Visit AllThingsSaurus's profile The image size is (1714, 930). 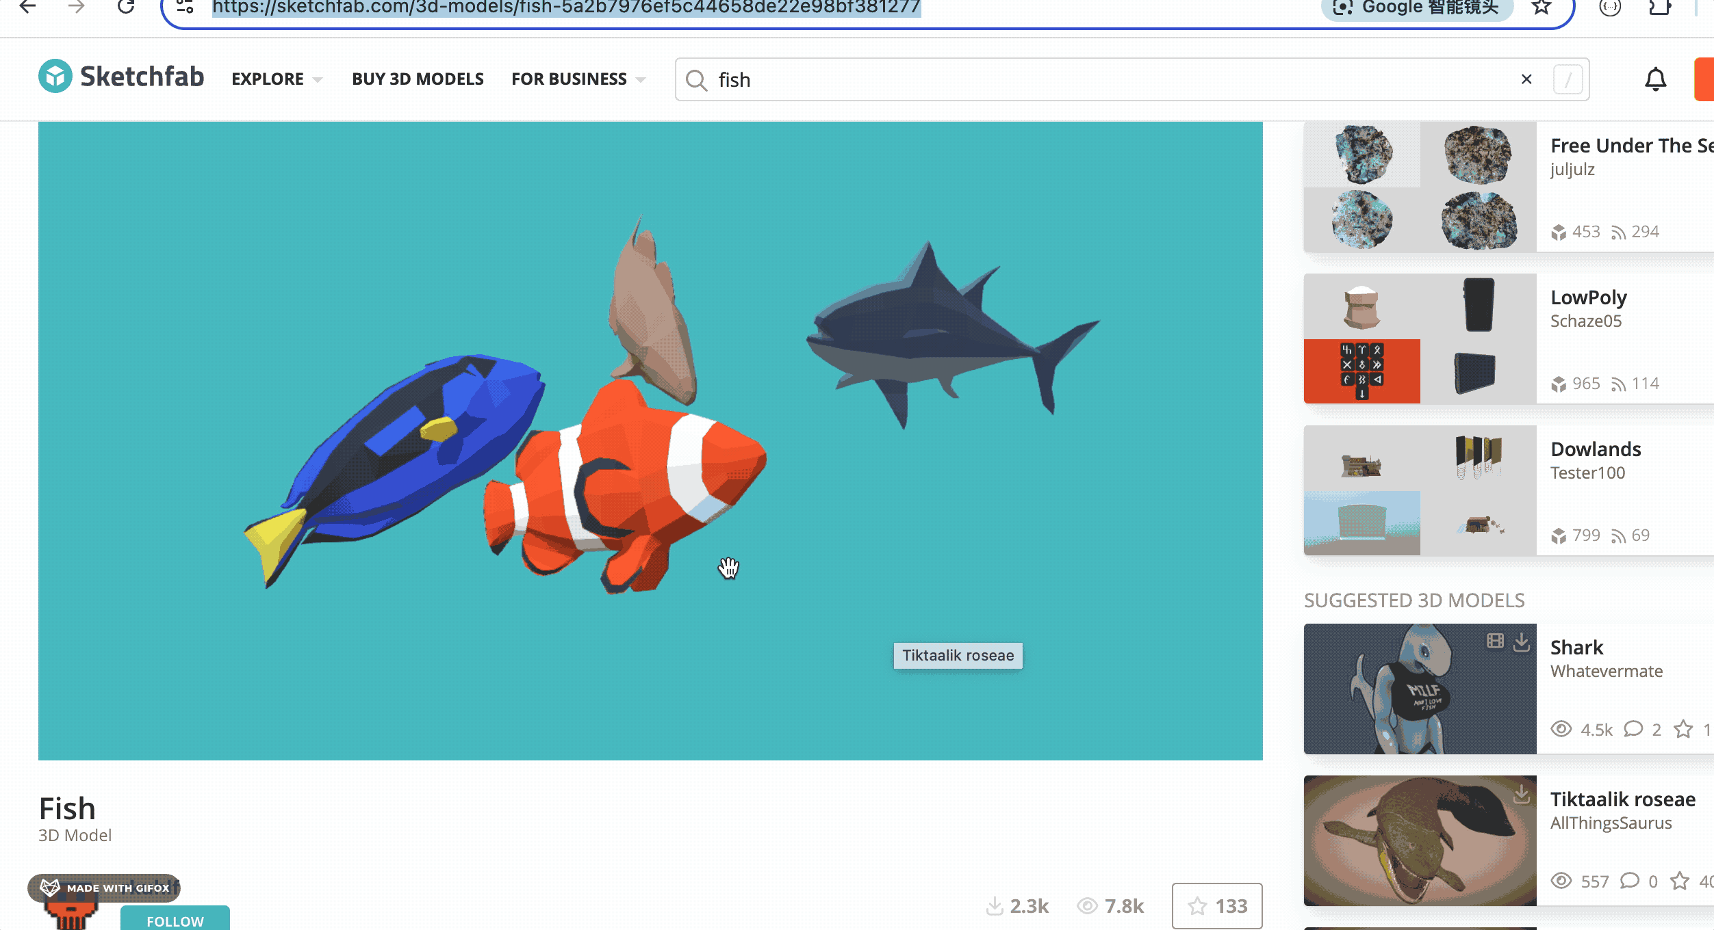(1611, 823)
